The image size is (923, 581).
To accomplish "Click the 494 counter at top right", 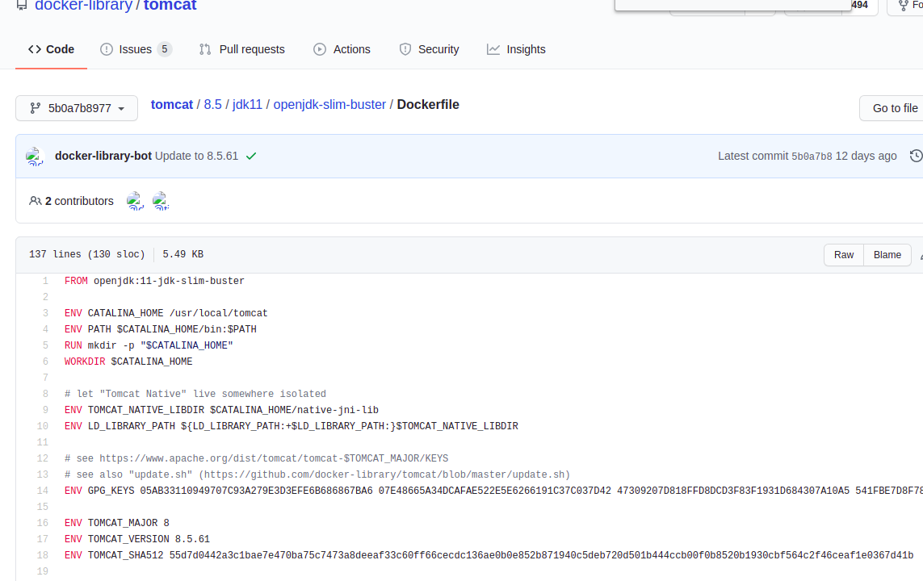I will [859, 6].
